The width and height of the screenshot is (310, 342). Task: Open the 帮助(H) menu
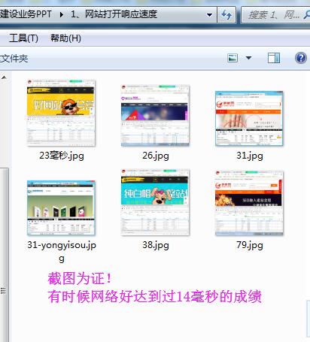[65, 38]
